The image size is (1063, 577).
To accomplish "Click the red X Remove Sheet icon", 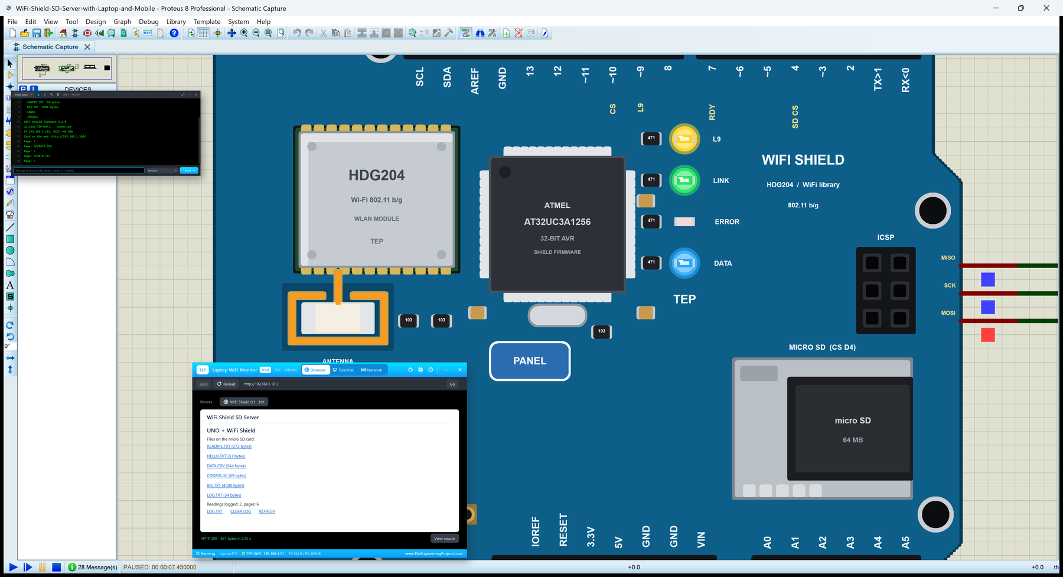I will click(519, 33).
